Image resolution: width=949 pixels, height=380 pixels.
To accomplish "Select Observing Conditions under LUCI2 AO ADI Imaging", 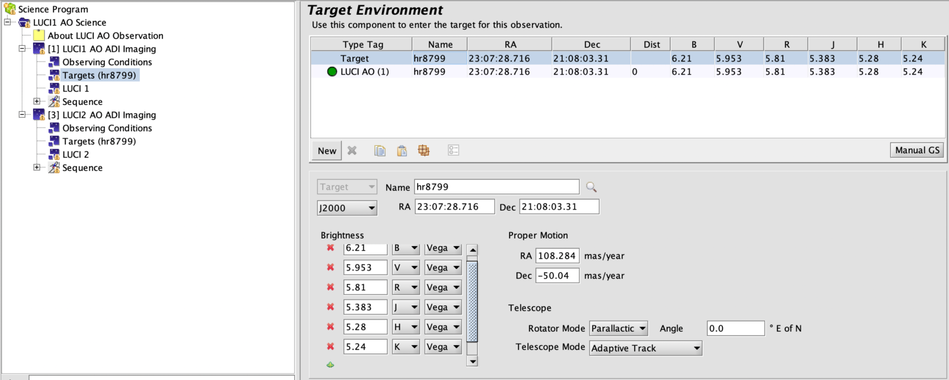I will point(107,128).
